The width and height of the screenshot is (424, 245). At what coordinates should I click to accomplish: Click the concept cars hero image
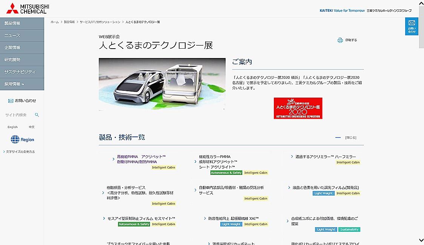pyautogui.click(x=162, y=84)
